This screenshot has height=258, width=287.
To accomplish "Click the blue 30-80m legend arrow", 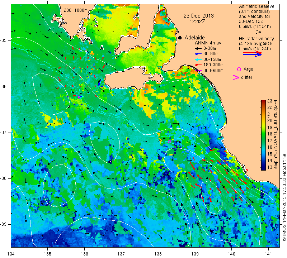I will click(x=198, y=54).
